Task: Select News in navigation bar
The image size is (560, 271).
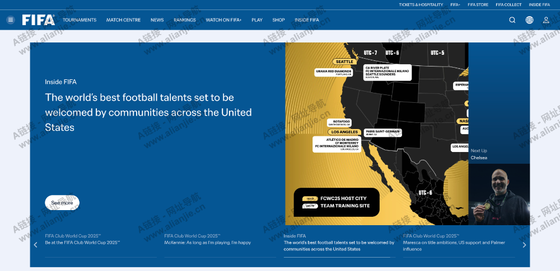Action: tap(157, 20)
